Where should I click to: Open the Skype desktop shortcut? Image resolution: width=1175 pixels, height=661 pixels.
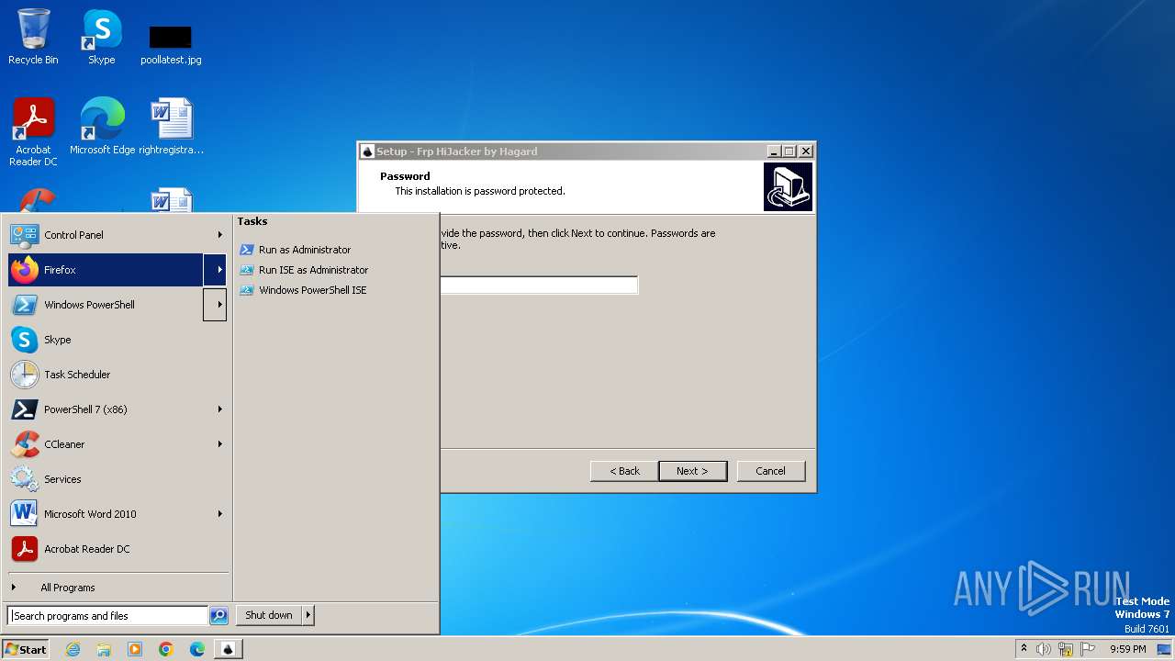tap(101, 37)
